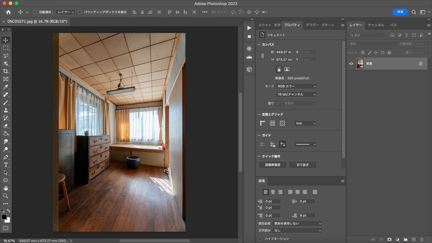Select the Smudge tool
This screenshot has width=432, height=243.
(6, 141)
